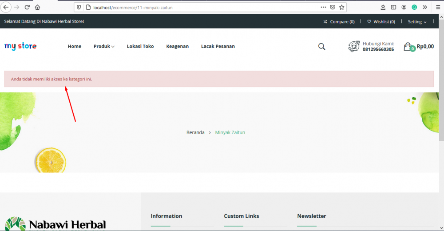Expand the Setting dropdown
444x231 pixels.
coord(417,21)
